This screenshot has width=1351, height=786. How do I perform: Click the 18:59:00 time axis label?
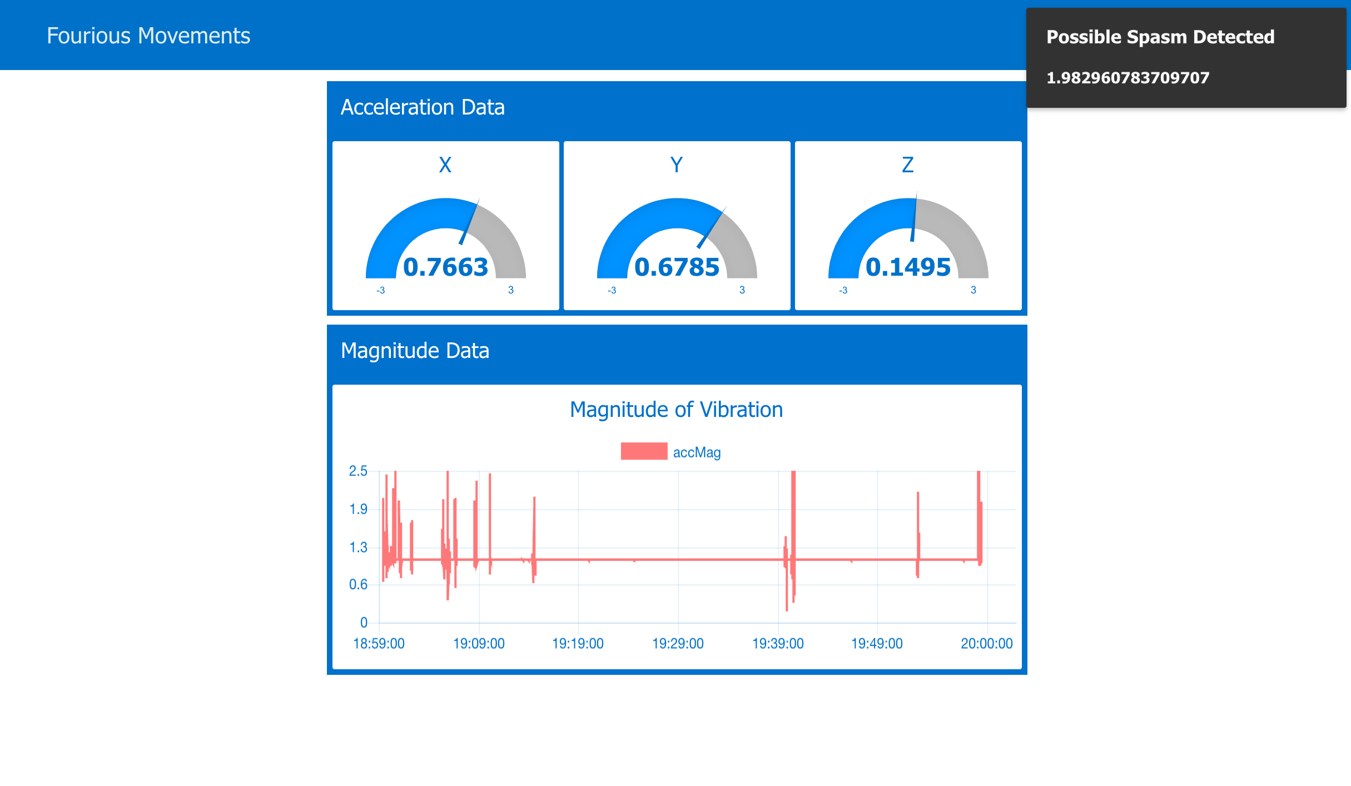pyautogui.click(x=379, y=644)
